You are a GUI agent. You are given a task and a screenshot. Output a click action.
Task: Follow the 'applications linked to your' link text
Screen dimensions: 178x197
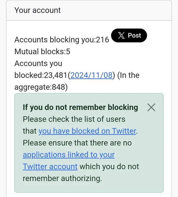click(x=69, y=155)
